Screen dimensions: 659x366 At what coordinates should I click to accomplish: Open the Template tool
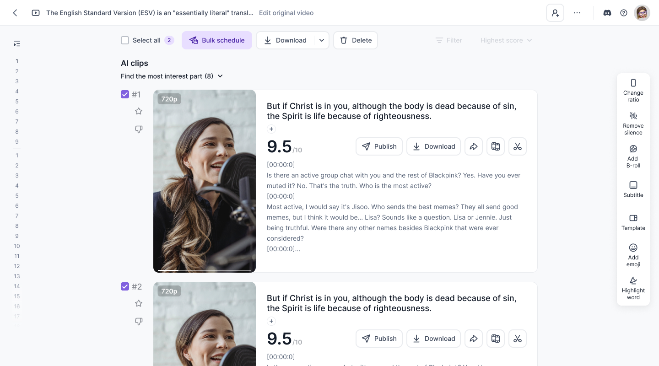pyautogui.click(x=633, y=222)
